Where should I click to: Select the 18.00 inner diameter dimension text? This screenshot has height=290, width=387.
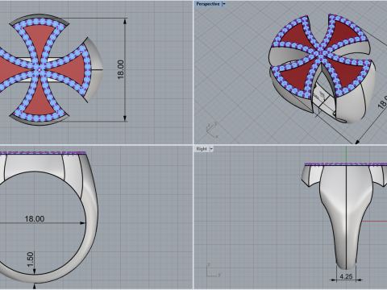click(x=35, y=219)
